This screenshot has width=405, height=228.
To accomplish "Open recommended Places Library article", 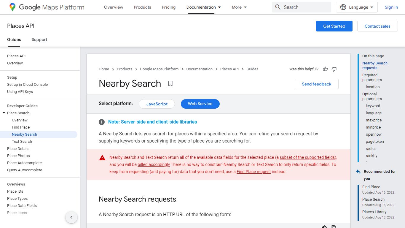I will pos(374,212).
